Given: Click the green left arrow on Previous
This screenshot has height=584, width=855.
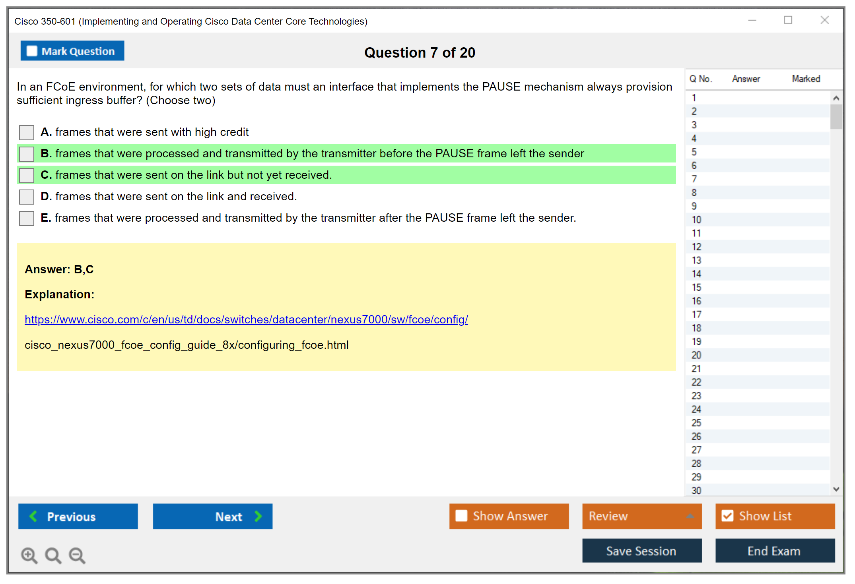Looking at the screenshot, I should 33,516.
